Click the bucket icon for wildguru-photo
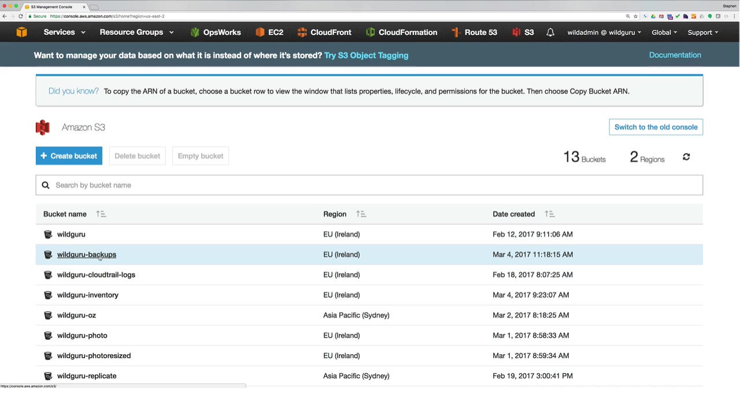This screenshot has width=740, height=416. click(48, 336)
